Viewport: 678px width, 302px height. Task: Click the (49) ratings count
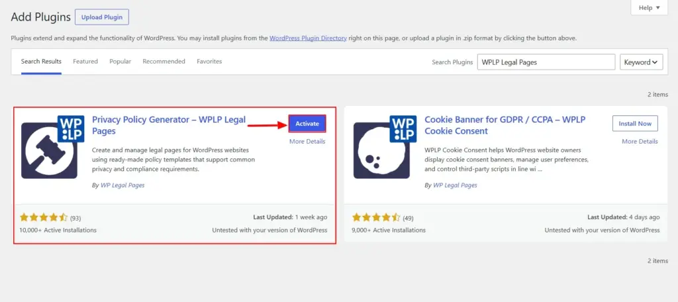(408, 218)
